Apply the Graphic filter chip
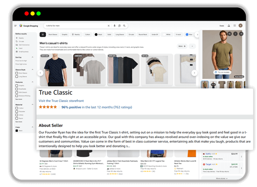The image size is (257, 187). coord(64,35)
